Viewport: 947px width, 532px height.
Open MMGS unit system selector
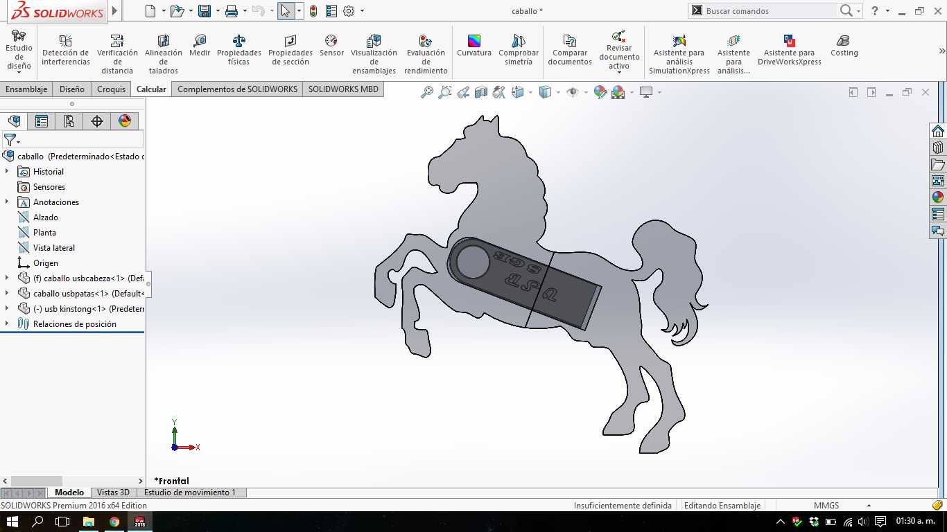tap(842, 506)
